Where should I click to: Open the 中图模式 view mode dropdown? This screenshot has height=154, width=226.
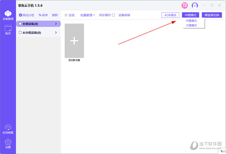[x=190, y=15]
